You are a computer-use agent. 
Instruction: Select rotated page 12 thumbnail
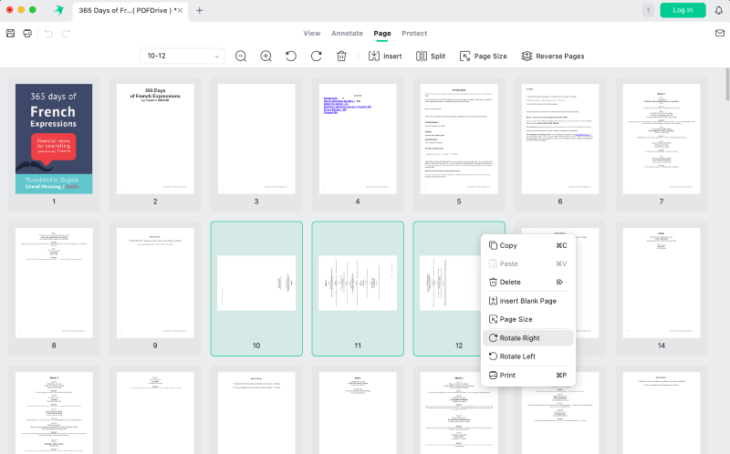tap(449, 283)
